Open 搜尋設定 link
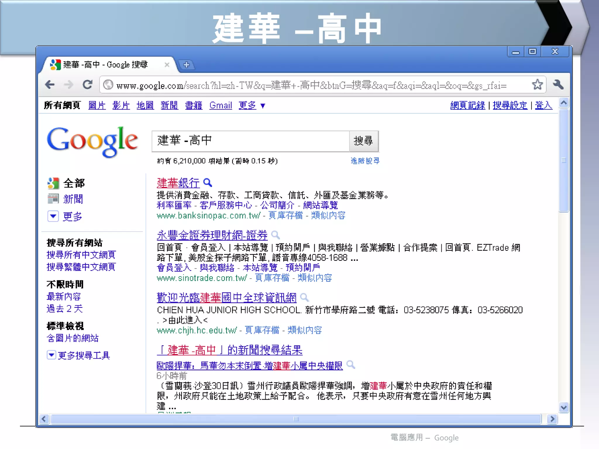The height and width of the screenshot is (449, 599). click(510, 105)
